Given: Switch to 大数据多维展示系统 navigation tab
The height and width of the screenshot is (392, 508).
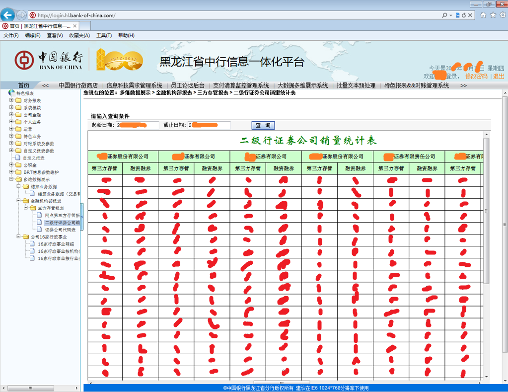Looking at the screenshot, I should click(302, 85).
